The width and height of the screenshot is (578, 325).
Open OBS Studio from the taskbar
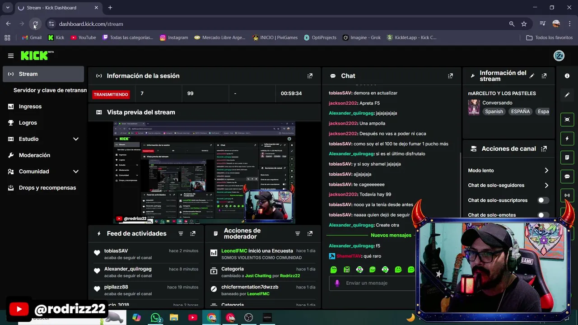pyautogui.click(x=248, y=318)
